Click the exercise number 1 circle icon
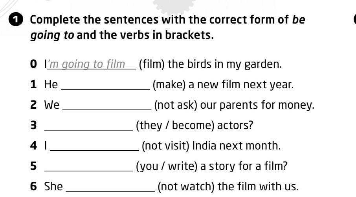 pos(16,20)
